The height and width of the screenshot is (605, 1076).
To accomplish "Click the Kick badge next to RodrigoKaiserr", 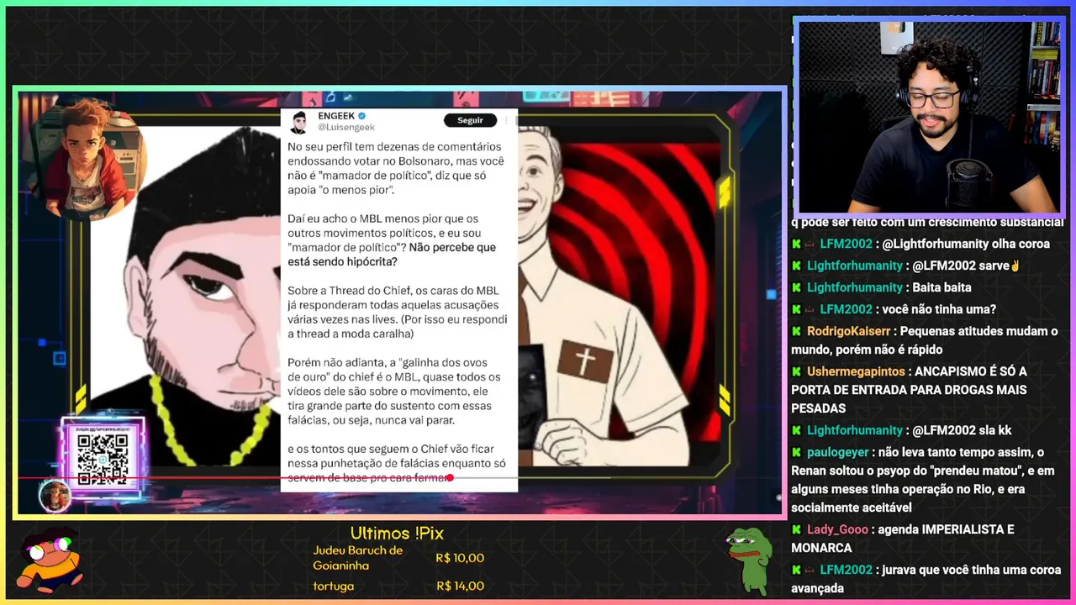I will click(796, 331).
